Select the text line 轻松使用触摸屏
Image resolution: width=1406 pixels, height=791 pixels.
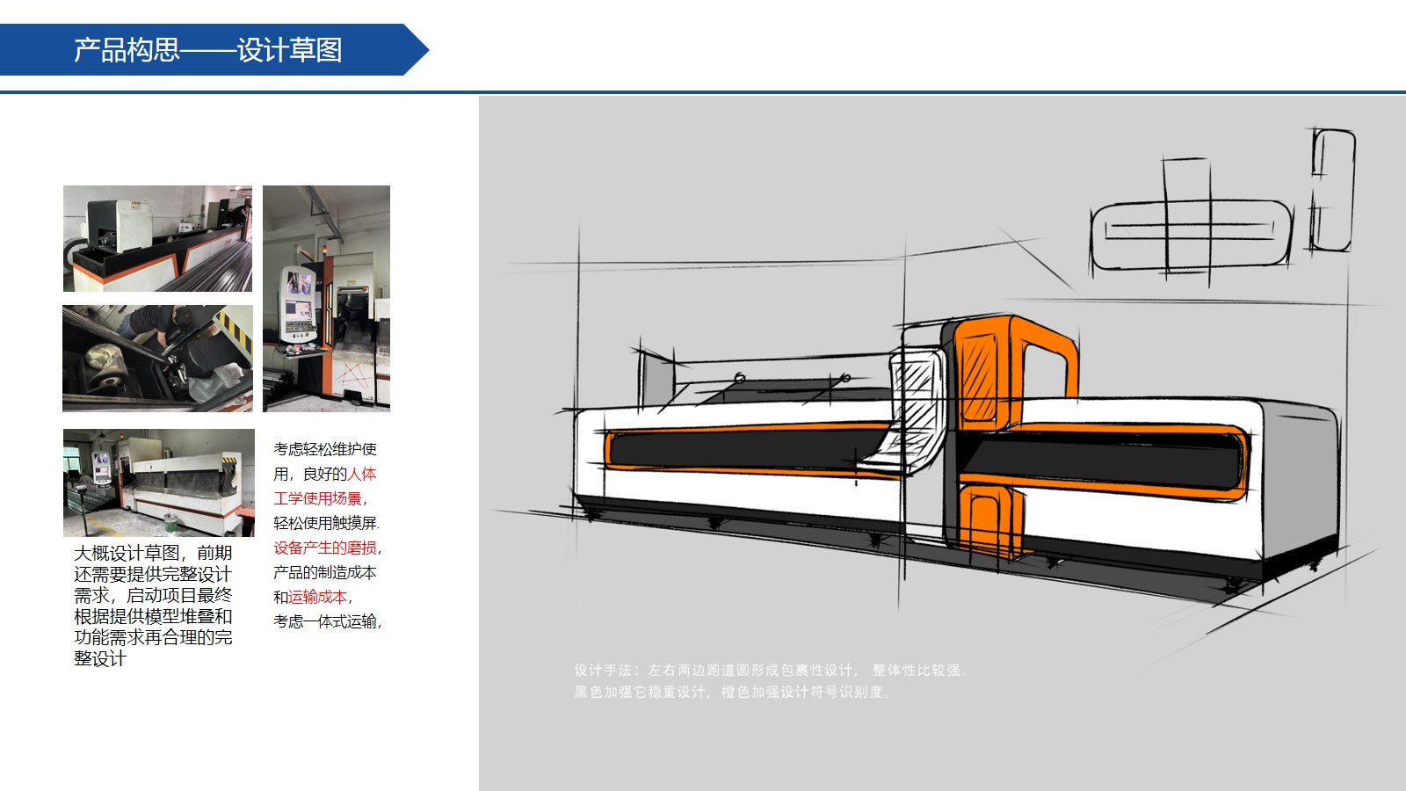tap(325, 523)
